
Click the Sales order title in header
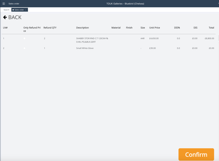14,4
